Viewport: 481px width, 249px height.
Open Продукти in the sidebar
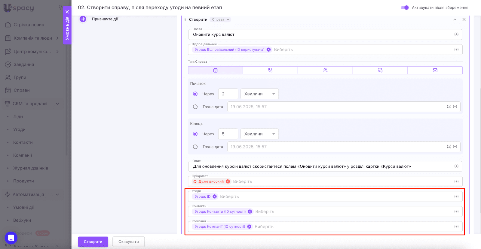coord(23,181)
